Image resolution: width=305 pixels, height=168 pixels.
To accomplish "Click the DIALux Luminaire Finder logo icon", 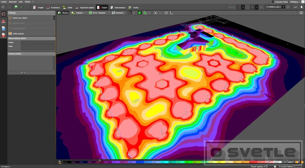I will pyautogui.click(x=272, y=2).
